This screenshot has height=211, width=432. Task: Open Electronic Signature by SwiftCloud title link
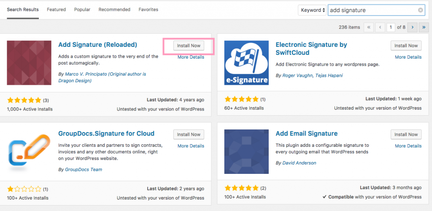pos(311,49)
